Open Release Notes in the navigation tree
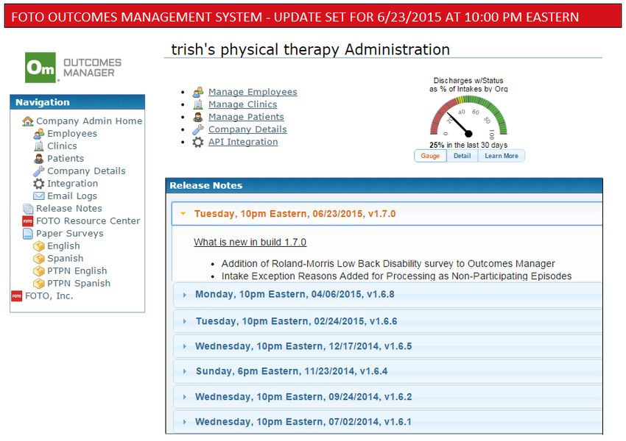Image resolution: width=626 pixels, height=441 pixels. pyautogui.click(x=69, y=208)
